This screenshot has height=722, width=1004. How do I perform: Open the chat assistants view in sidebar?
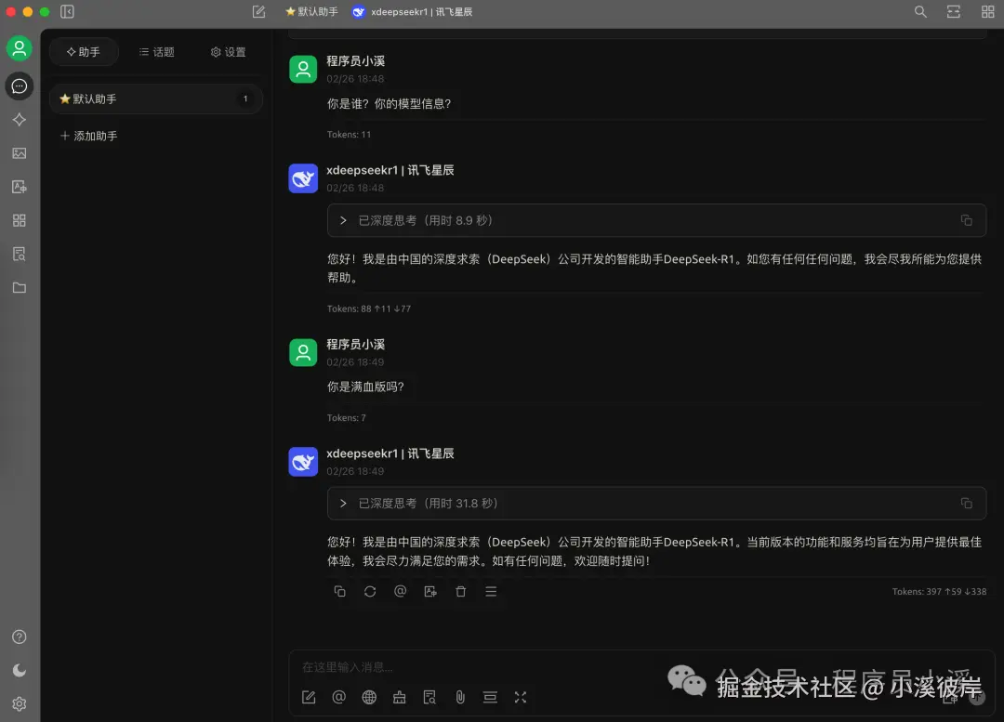point(20,85)
